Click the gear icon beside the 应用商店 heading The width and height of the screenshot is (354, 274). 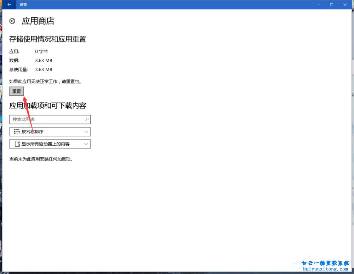(x=12, y=21)
